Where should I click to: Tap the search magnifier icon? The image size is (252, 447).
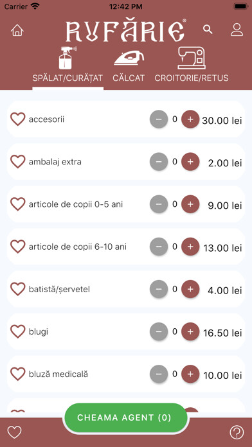[208, 30]
